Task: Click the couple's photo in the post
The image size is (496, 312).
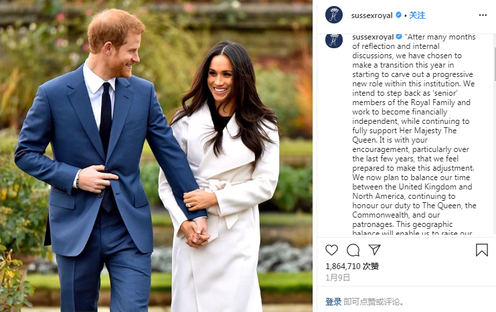Action: (156, 156)
